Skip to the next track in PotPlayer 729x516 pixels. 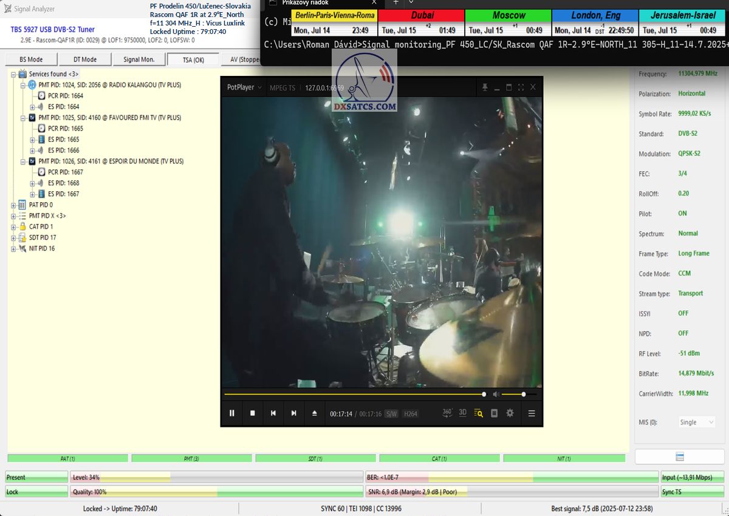click(x=294, y=413)
